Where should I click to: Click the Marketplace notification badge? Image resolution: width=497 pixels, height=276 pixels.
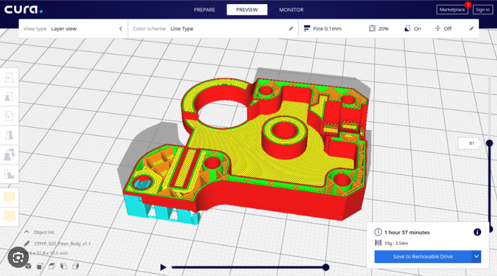pos(468,5)
